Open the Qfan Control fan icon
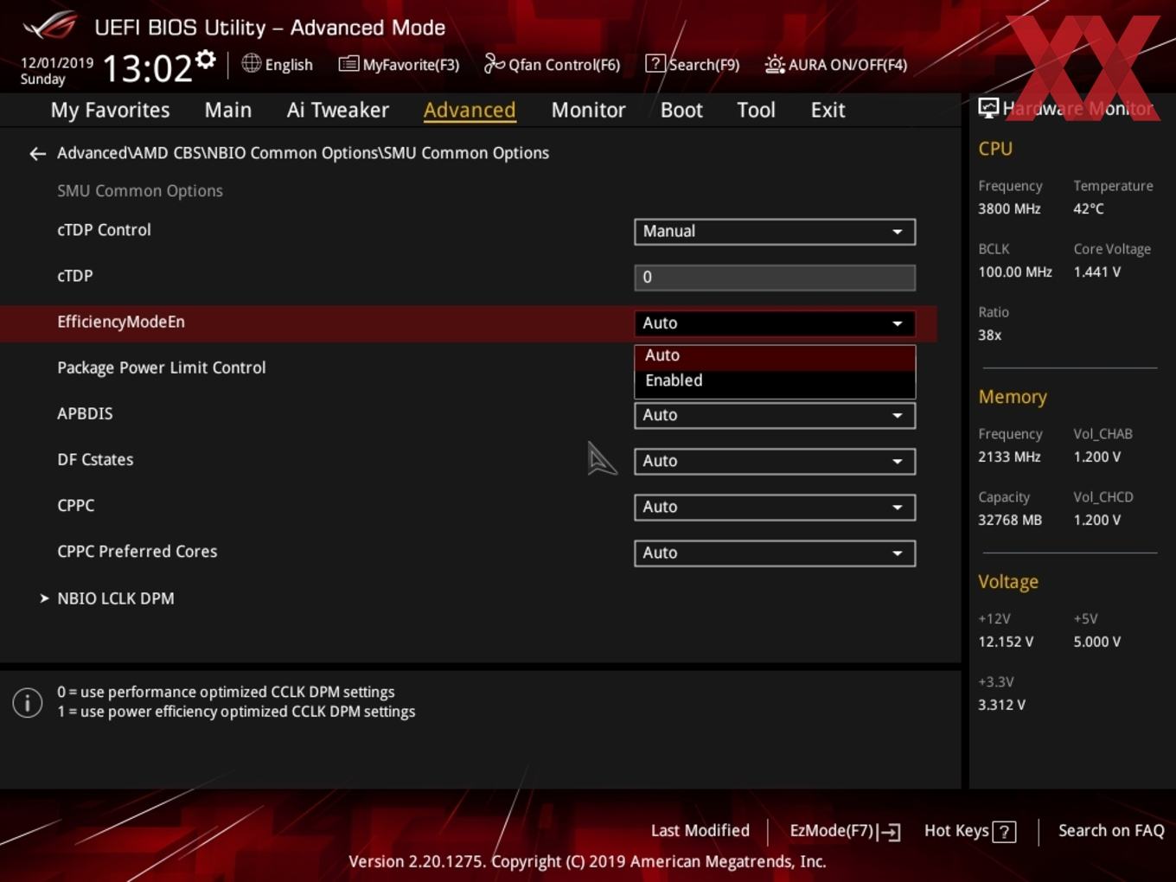 point(494,63)
